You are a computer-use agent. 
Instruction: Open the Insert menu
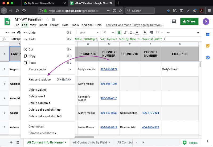43,25
